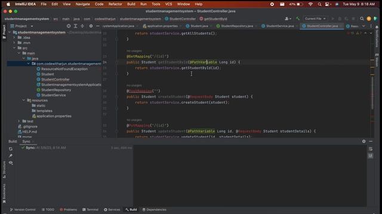This screenshot has height=214, width=382.
Task: Open the TODO tool window
Action: (x=48, y=210)
